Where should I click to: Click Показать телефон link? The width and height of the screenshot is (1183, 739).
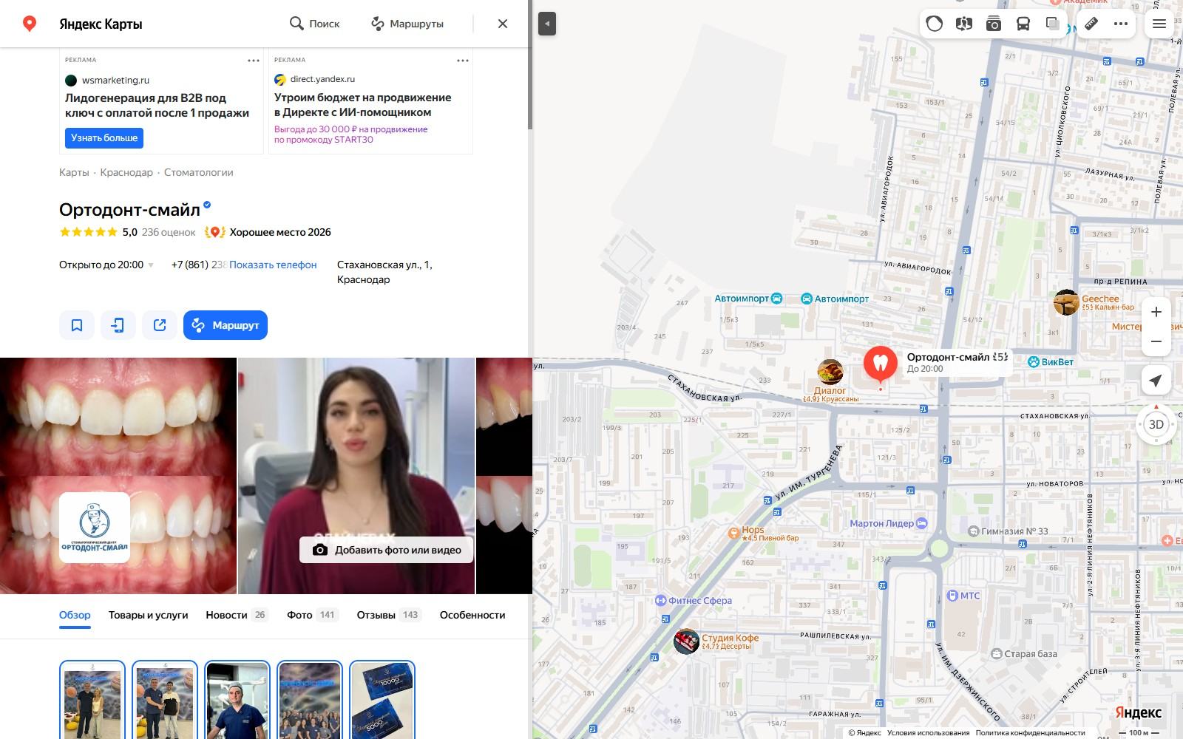273,265
